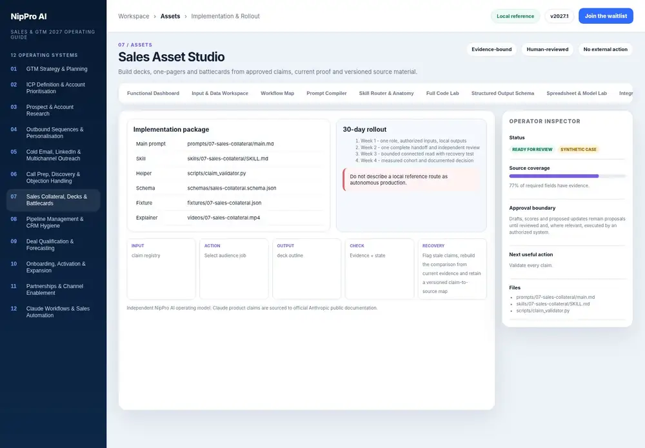Click the Human-reviewed tag
The image size is (645, 448).
[x=548, y=50]
